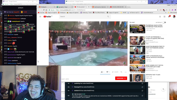Screen dimensions: 177x100
Task: Bookmark this page with the star
Action: (x=158, y=10)
